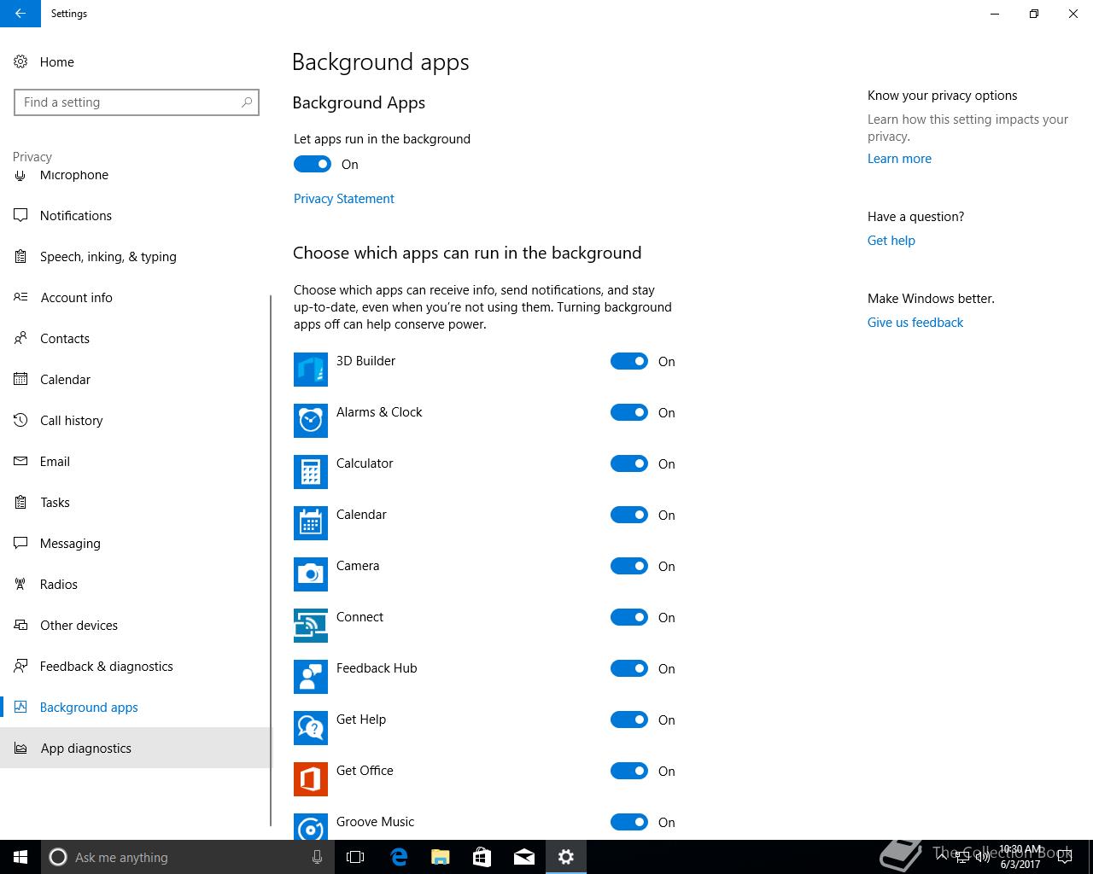Select Feedback & diagnostics in the sidebar
The width and height of the screenshot is (1093, 874).
click(106, 667)
